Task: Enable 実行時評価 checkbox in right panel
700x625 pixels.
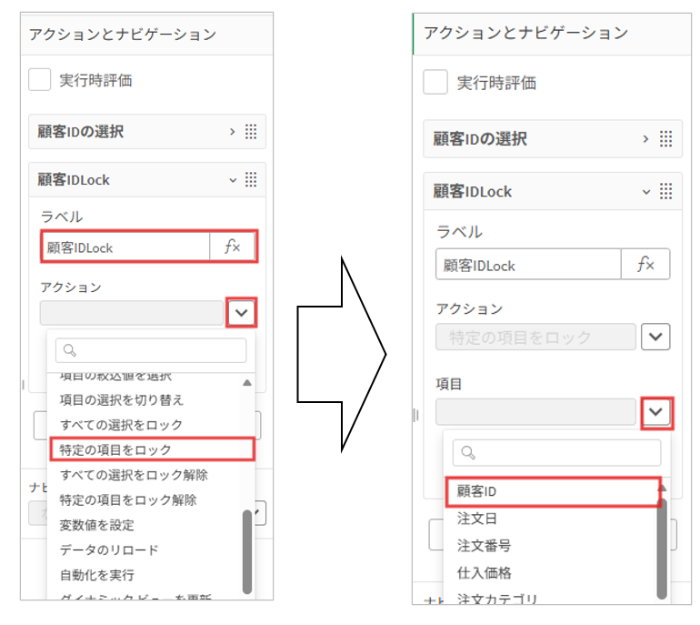Action: pos(435,83)
